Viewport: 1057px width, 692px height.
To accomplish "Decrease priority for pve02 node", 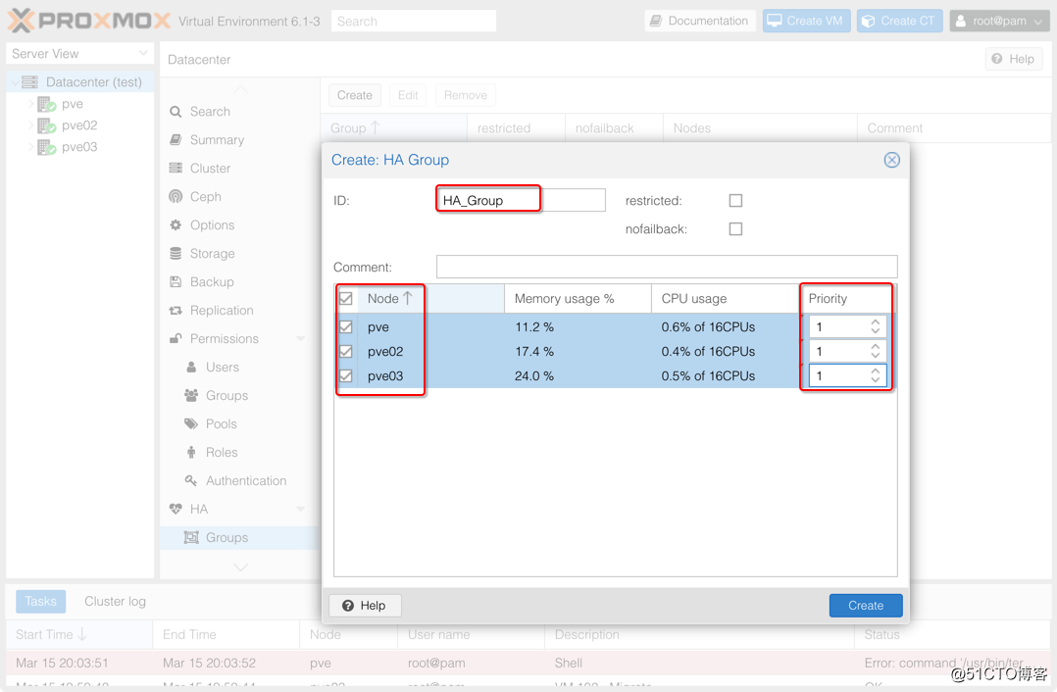I will [x=875, y=355].
